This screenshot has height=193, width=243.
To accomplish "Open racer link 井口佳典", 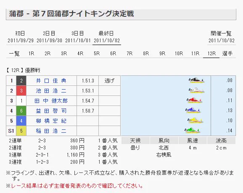I will click(x=51, y=80).
